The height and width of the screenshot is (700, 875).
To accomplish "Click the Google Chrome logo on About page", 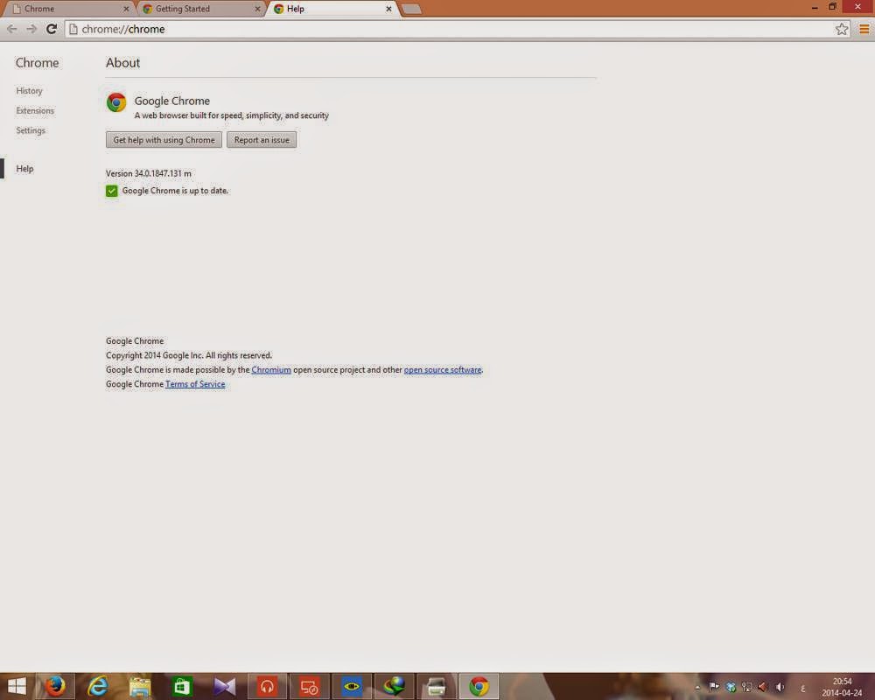I will coord(116,102).
